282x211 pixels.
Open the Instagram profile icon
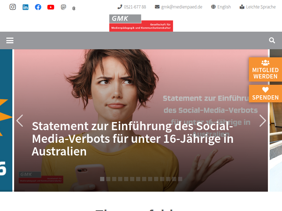click(13, 7)
